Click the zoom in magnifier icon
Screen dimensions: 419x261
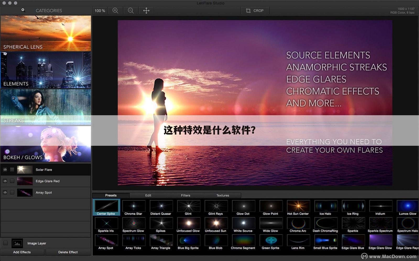click(x=115, y=11)
